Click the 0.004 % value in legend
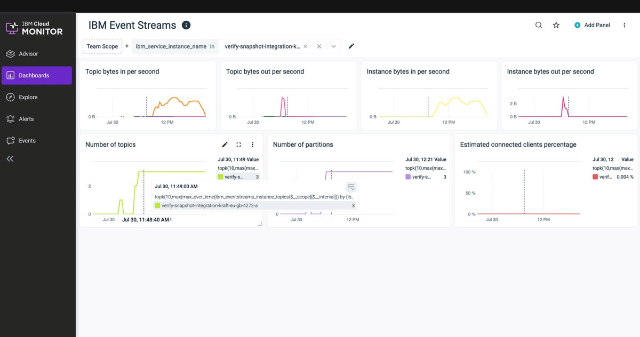 tap(624, 176)
